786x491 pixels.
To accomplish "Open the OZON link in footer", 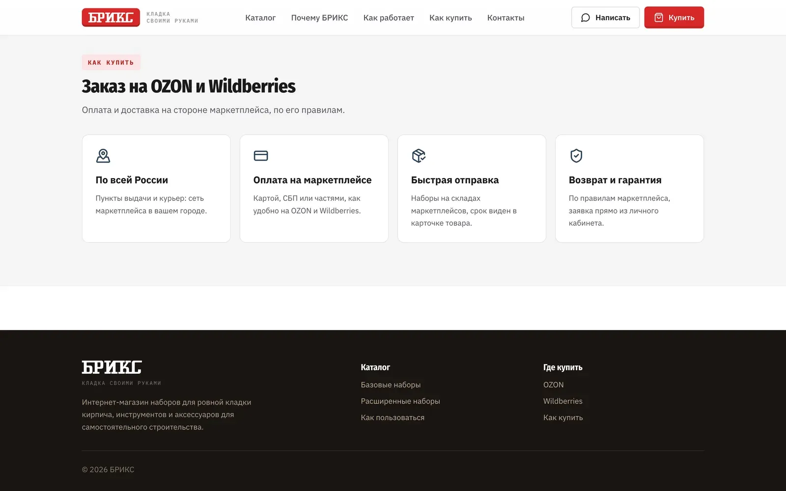I will pyautogui.click(x=553, y=385).
